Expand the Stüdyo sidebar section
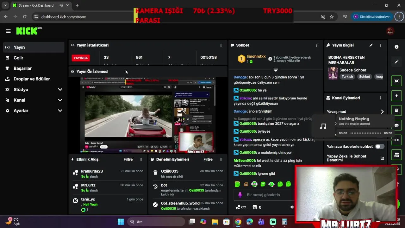405x228 pixels. pyautogui.click(x=60, y=90)
